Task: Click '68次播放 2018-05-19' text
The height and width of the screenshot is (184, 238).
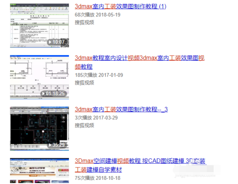Action: [x=97, y=15]
